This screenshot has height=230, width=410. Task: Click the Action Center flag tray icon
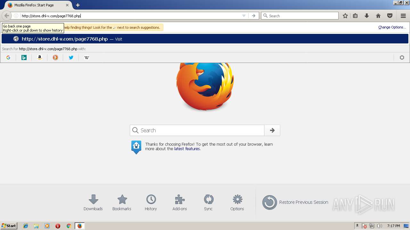364,226
